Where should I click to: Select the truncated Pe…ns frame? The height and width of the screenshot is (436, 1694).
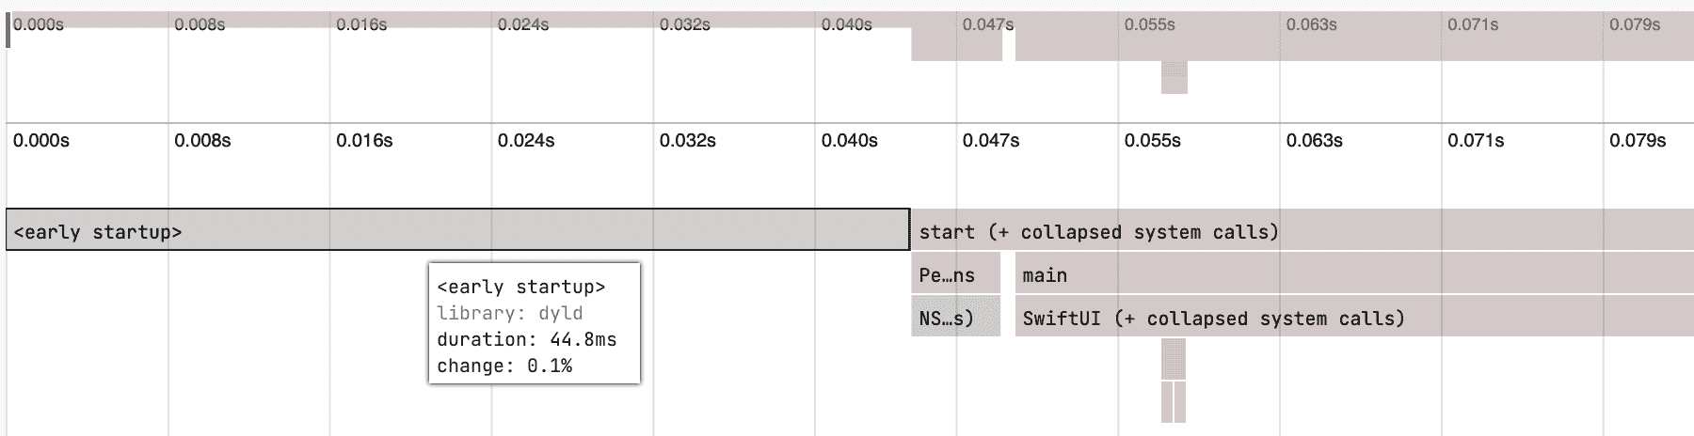pos(955,275)
